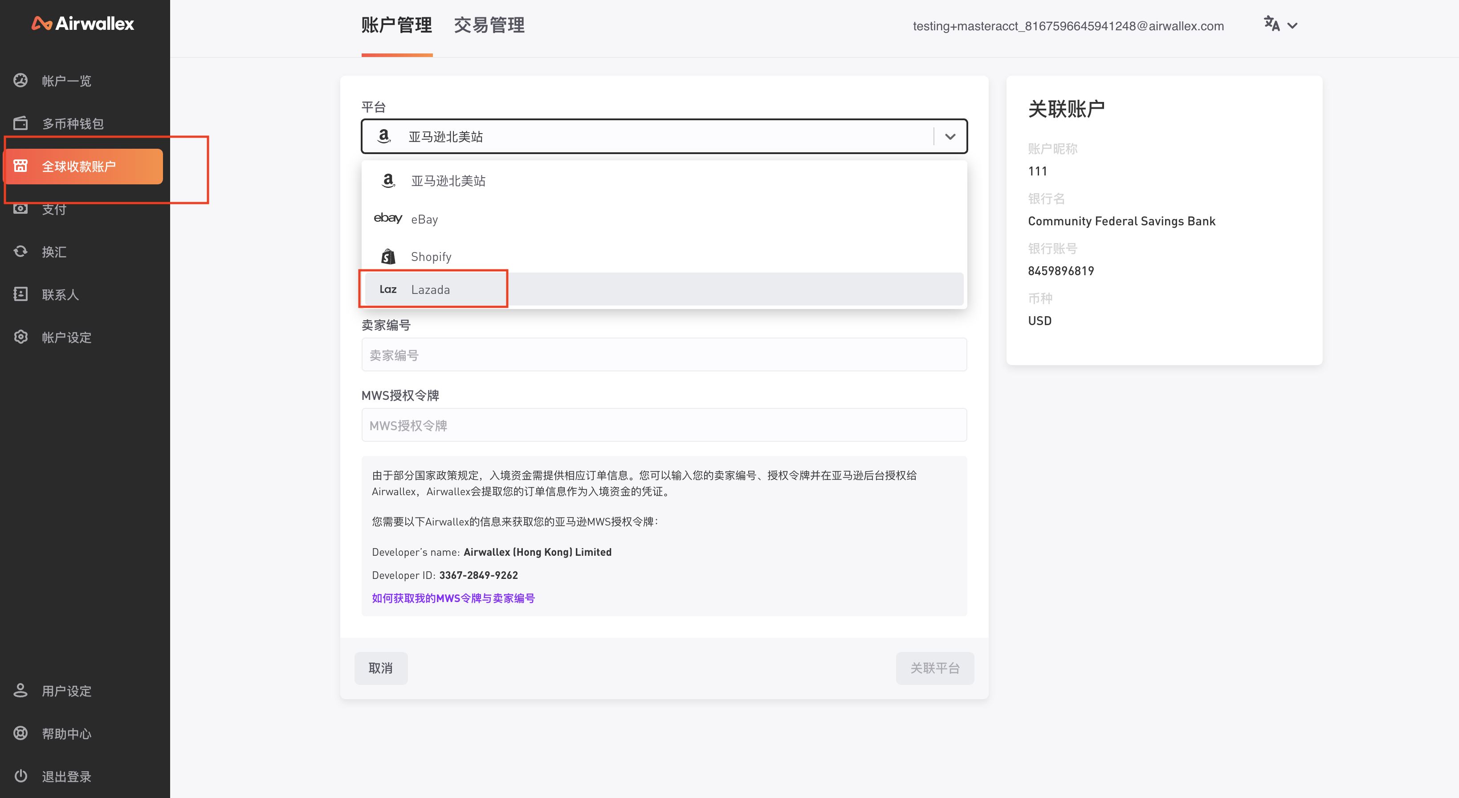
Task: Click 取消 button to cancel
Action: [381, 667]
